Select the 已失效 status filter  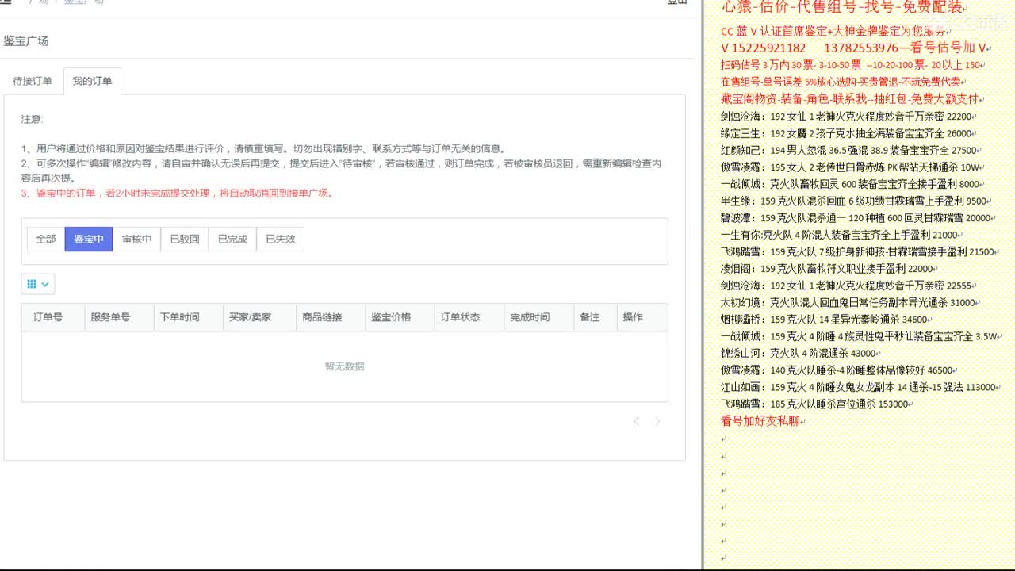[x=281, y=239]
